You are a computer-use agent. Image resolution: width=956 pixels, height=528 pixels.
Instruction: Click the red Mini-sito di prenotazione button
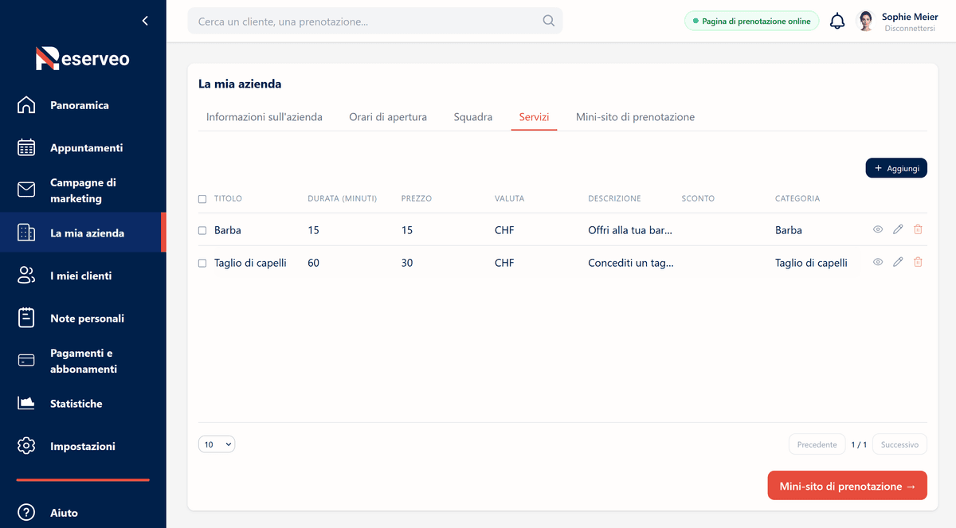tap(848, 486)
